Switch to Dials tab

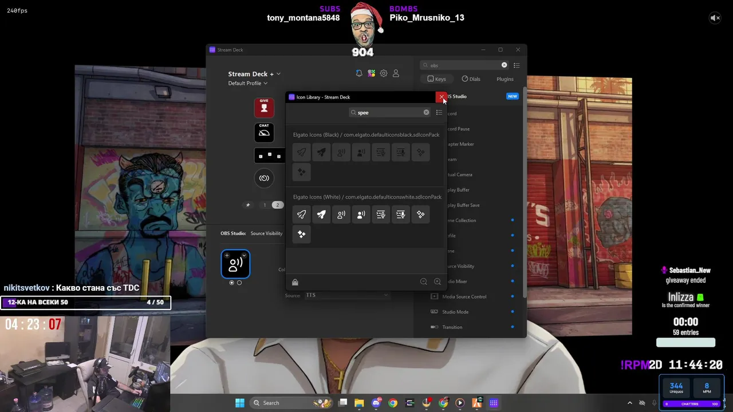(x=471, y=79)
